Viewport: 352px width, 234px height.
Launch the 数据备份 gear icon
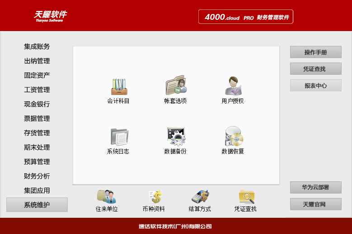[176, 136]
